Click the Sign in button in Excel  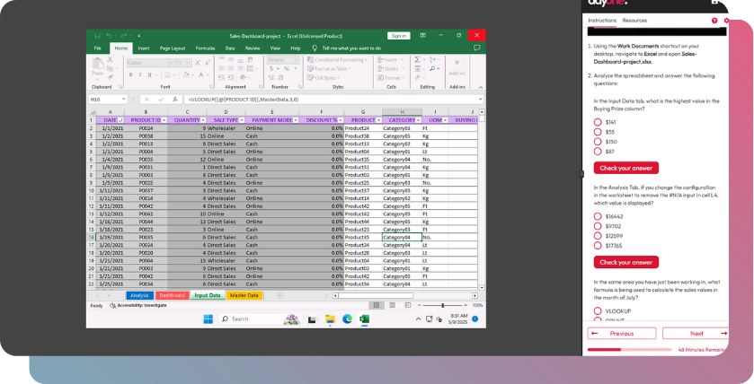(399, 36)
